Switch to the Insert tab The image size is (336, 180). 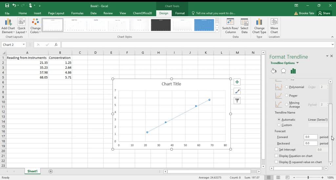pyautogui.click(x=37, y=13)
